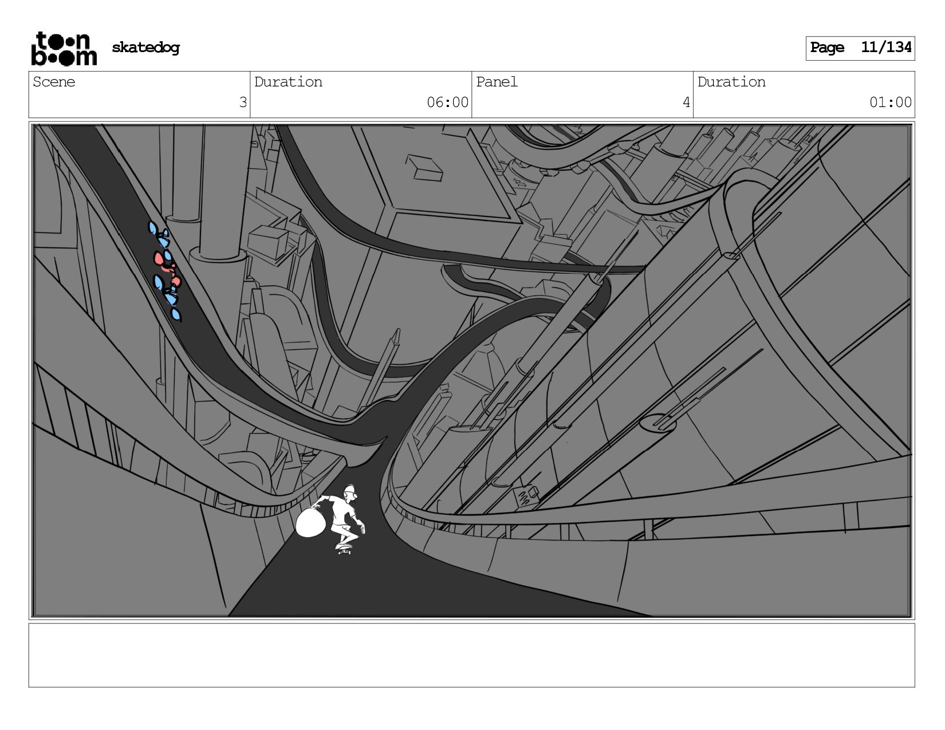Click the 'Page 11/134' box
The width and height of the screenshot is (945, 730).
coord(860,48)
